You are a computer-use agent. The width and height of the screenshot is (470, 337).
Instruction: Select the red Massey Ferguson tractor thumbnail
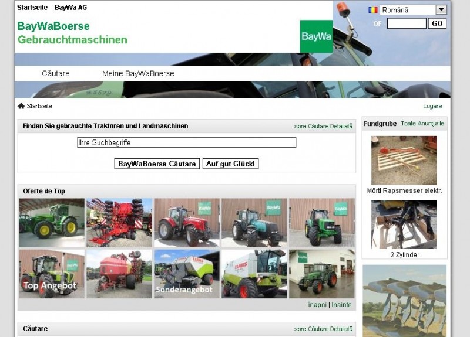pyautogui.click(x=186, y=223)
